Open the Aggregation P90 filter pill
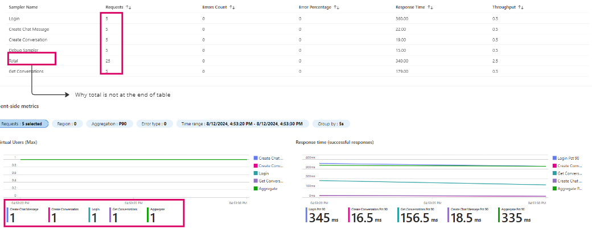 click(109, 124)
